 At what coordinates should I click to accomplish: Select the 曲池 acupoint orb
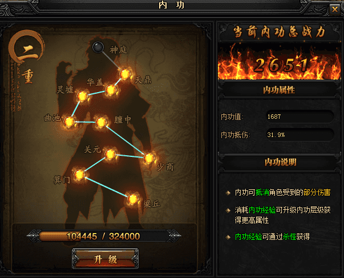pos(70,122)
